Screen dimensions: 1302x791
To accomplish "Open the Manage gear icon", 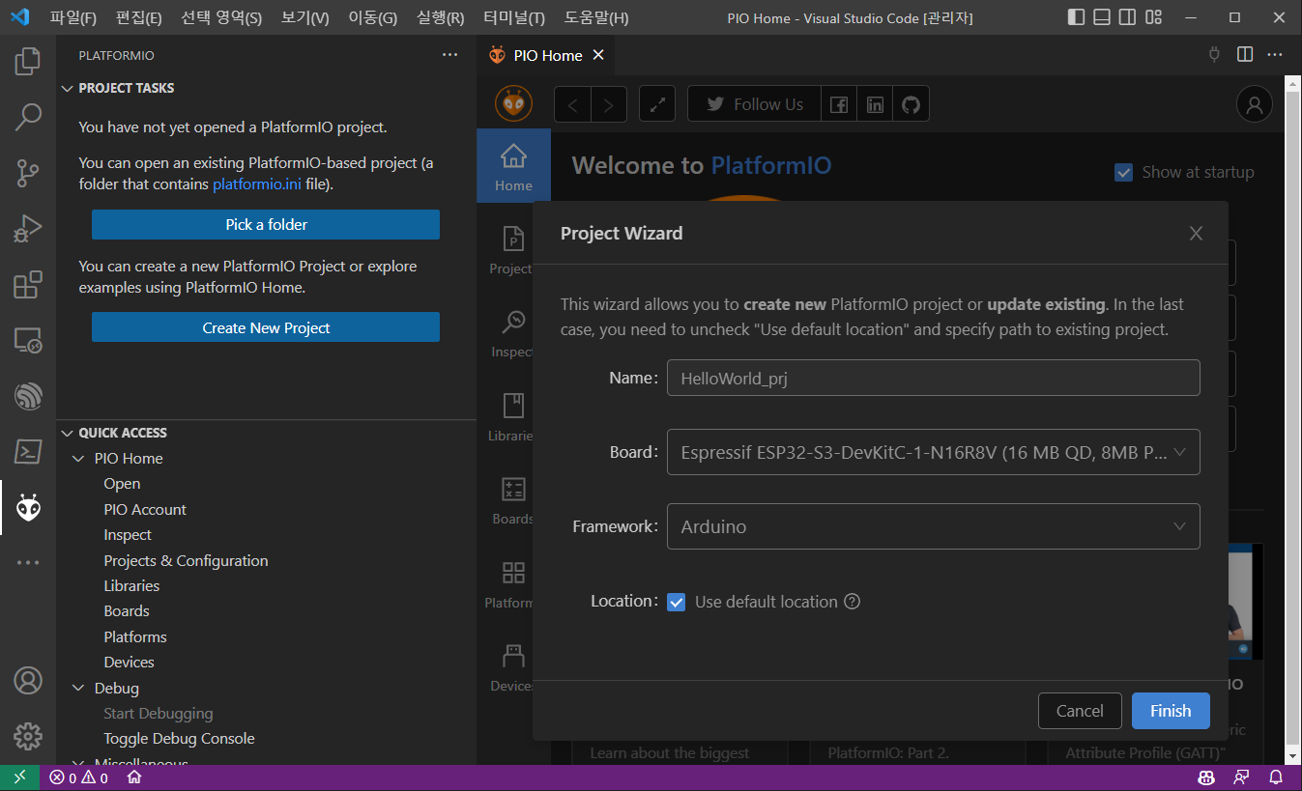I will [28, 736].
